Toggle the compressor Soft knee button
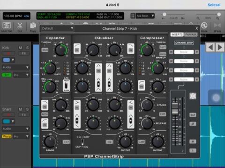Image resolution: width=225 pixels, height=168 pixels. pyautogui.click(x=163, y=47)
